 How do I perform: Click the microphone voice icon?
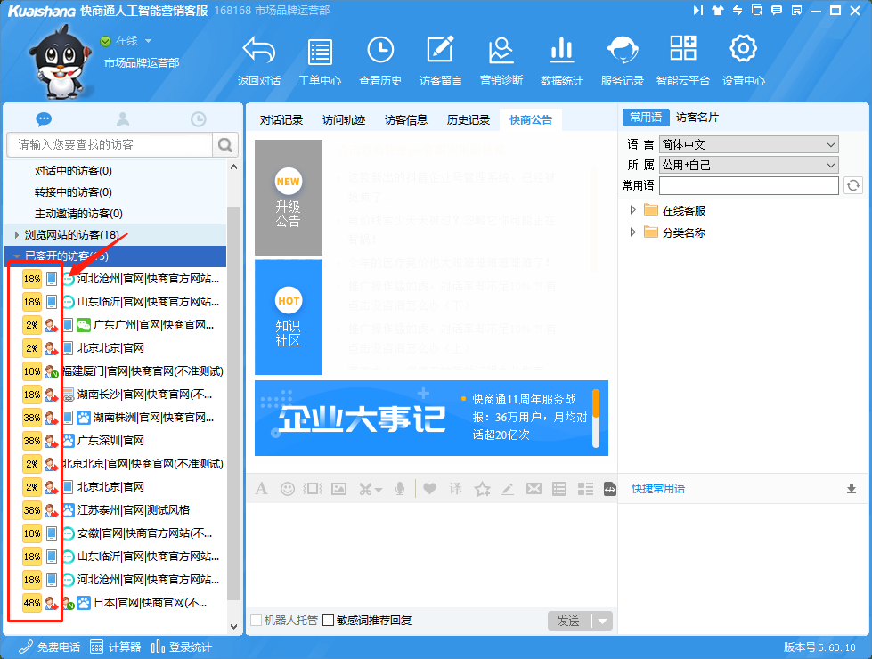pyautogui.click(x=400, y=489)
